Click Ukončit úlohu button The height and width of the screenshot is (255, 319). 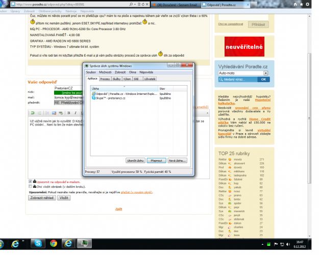coord(135,161)
